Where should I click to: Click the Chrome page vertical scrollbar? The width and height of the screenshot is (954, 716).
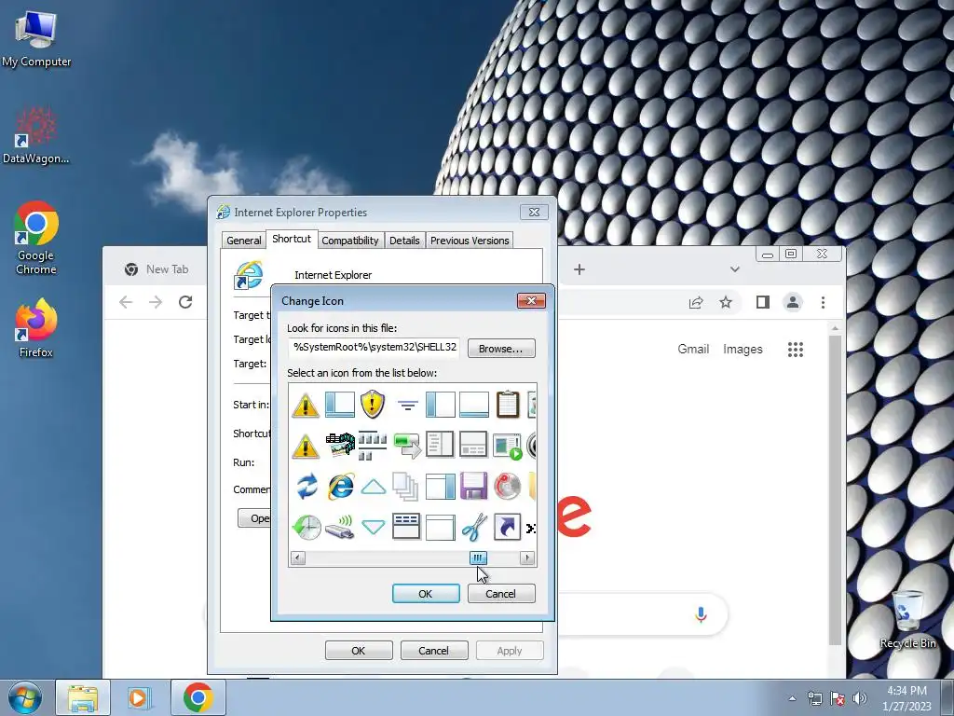[x=836, y=490]
